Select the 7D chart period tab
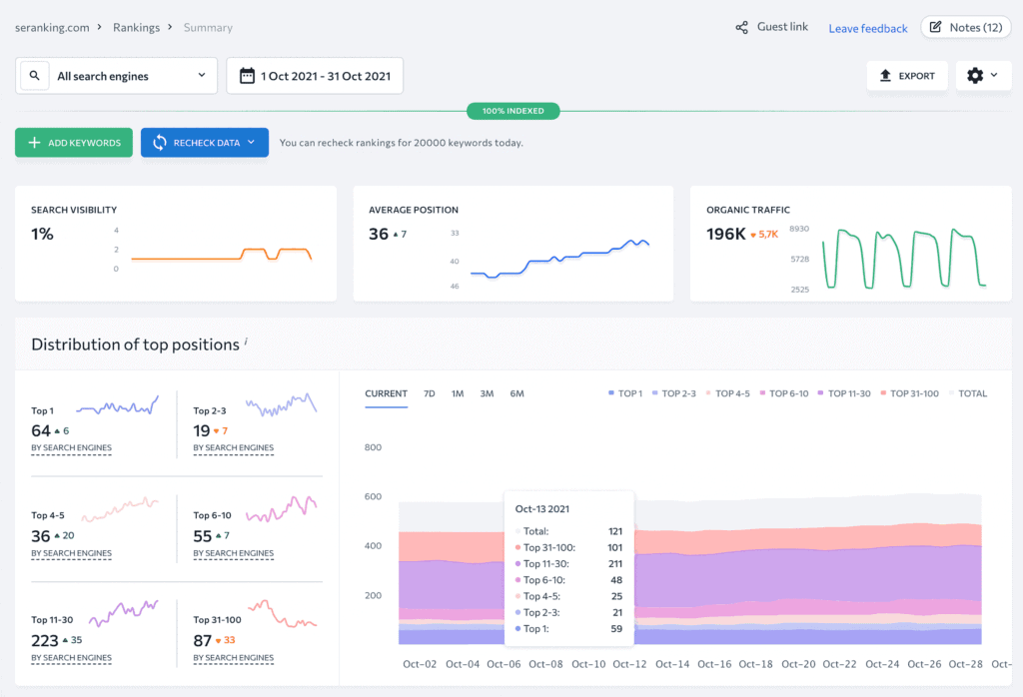The image size is (1023, 697). coord(430,393)
